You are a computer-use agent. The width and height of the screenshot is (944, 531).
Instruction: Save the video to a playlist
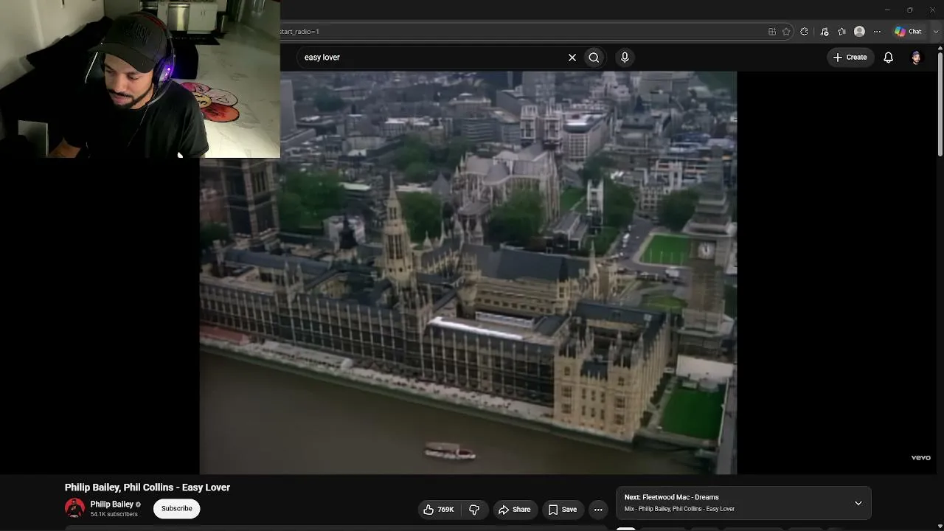562,510
